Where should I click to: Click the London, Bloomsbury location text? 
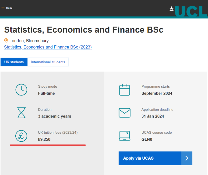click(x=29, y=41)
